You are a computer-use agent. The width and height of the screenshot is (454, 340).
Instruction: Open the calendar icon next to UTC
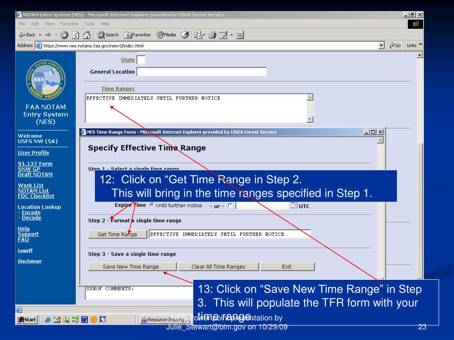(294, 205)
